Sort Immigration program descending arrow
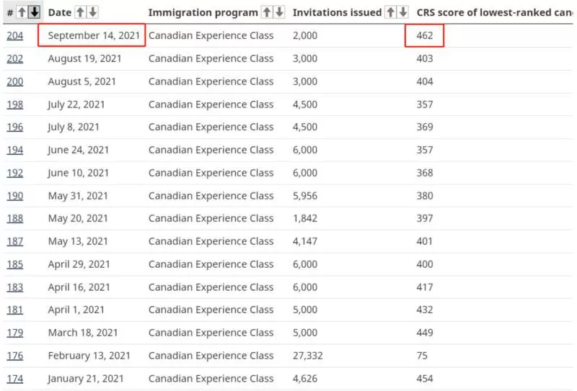Image resolution: width=577 pixels, height=391 pixels. click(x=279, y=12)
